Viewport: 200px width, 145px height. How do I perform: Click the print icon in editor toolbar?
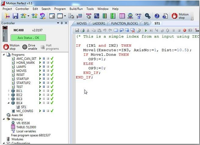[82, 30]
